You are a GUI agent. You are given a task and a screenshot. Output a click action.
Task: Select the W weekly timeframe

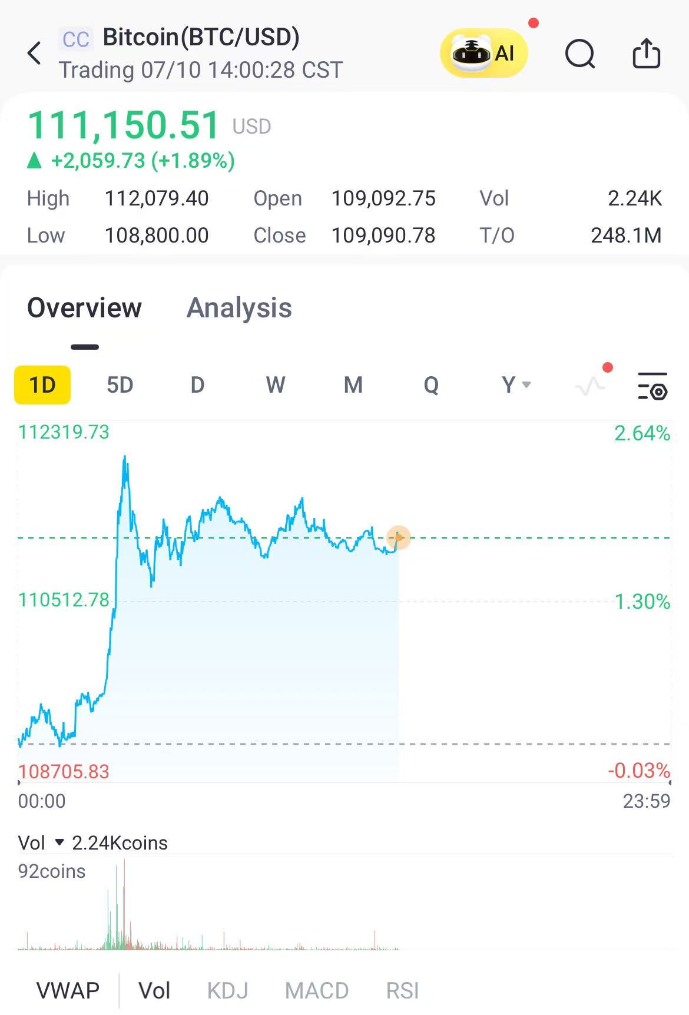tap(276, 385)
